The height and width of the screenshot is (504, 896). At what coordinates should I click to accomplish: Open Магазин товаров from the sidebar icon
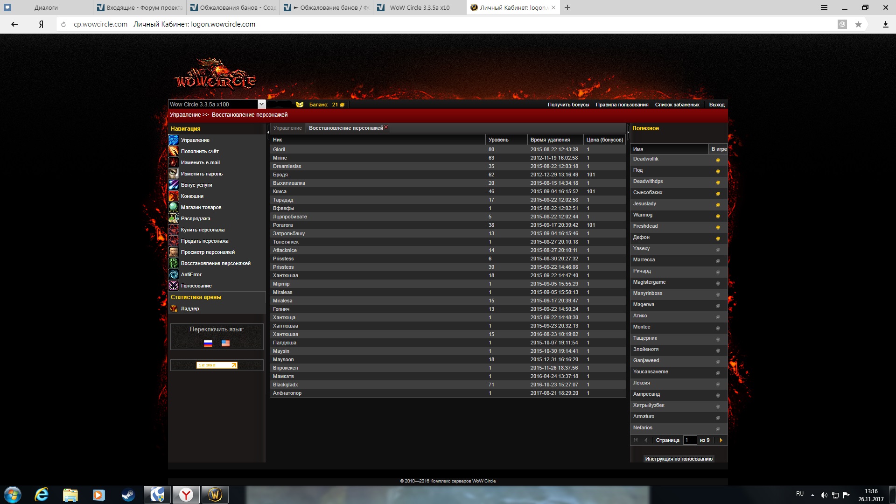coord(173,207)
